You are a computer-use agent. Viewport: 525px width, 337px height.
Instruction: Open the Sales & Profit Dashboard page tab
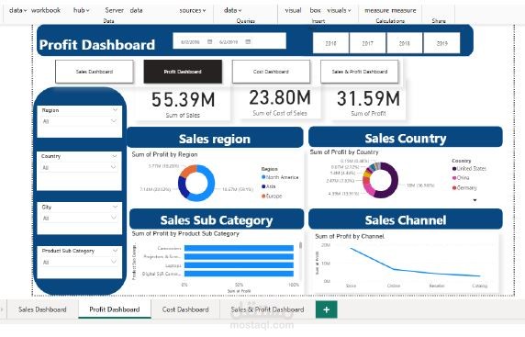click(267, 309)
